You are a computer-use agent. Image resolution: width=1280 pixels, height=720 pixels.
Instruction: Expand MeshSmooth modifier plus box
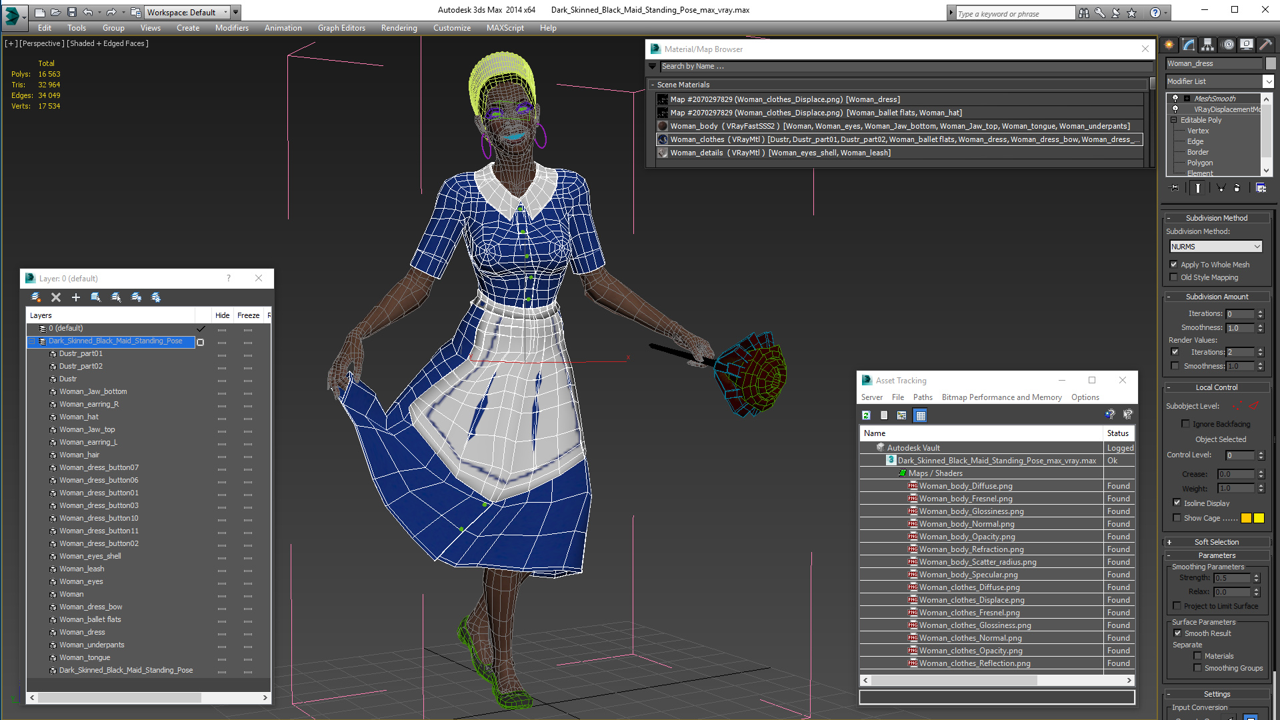(x=1187, y=99)
